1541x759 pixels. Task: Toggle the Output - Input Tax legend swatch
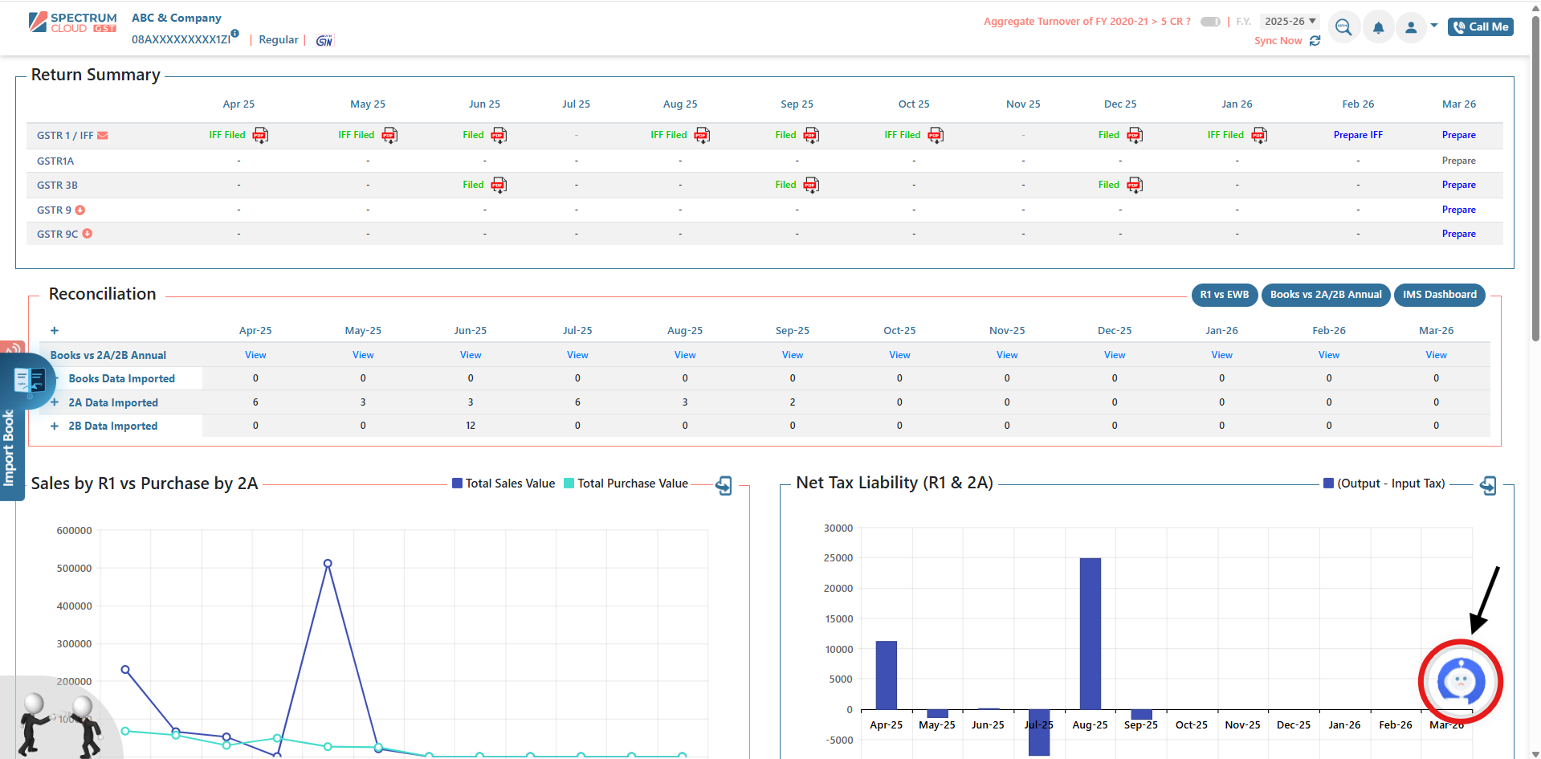coord(1329,484)
